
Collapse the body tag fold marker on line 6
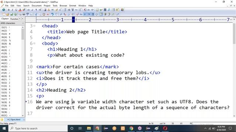click(34, 43)
